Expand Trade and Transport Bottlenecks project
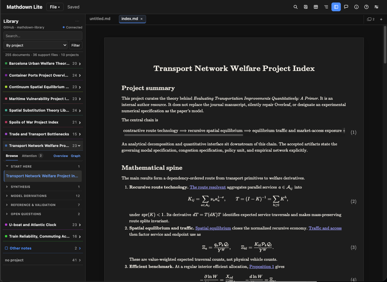Viewport: 387px width, 282px height. click(x=43, y=134)
